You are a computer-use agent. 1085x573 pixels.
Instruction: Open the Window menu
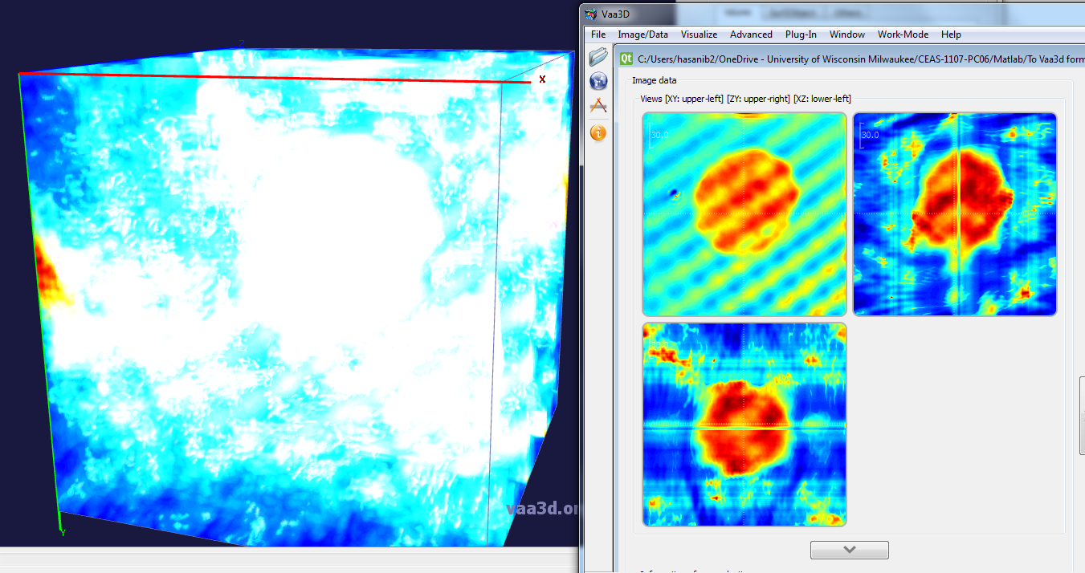[x=847, y=35]
